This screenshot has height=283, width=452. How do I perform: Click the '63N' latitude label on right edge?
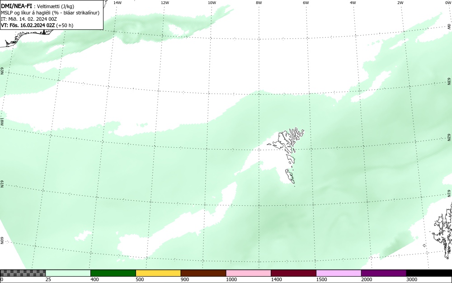(449, 81)
